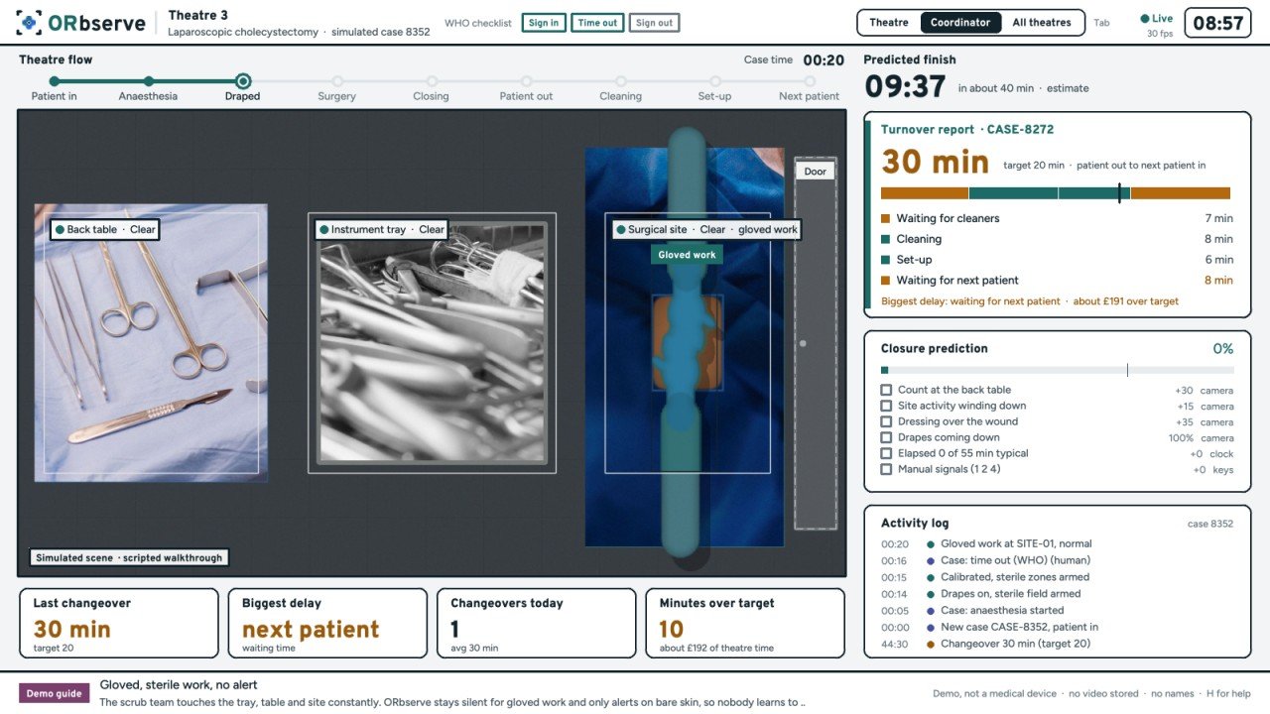Open the Minutes over target card

pyautogui.click(x=745, y=624)
